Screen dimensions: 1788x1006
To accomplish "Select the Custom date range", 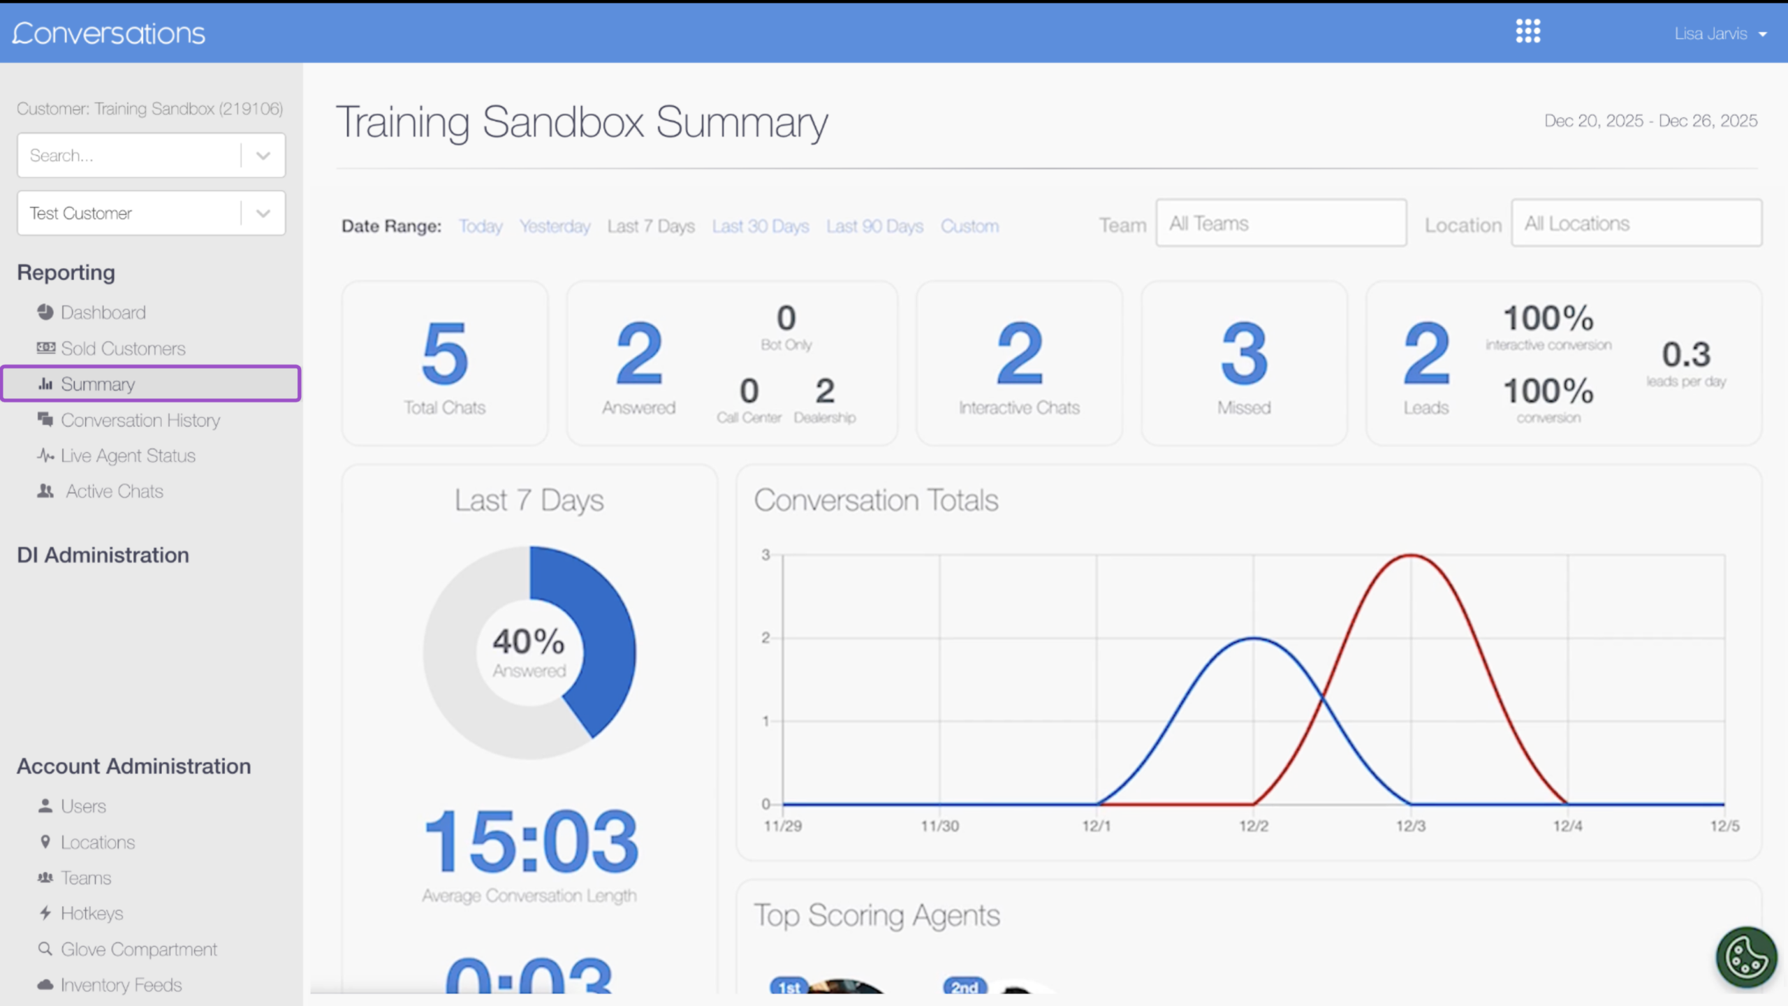I will tap(969, 226).
